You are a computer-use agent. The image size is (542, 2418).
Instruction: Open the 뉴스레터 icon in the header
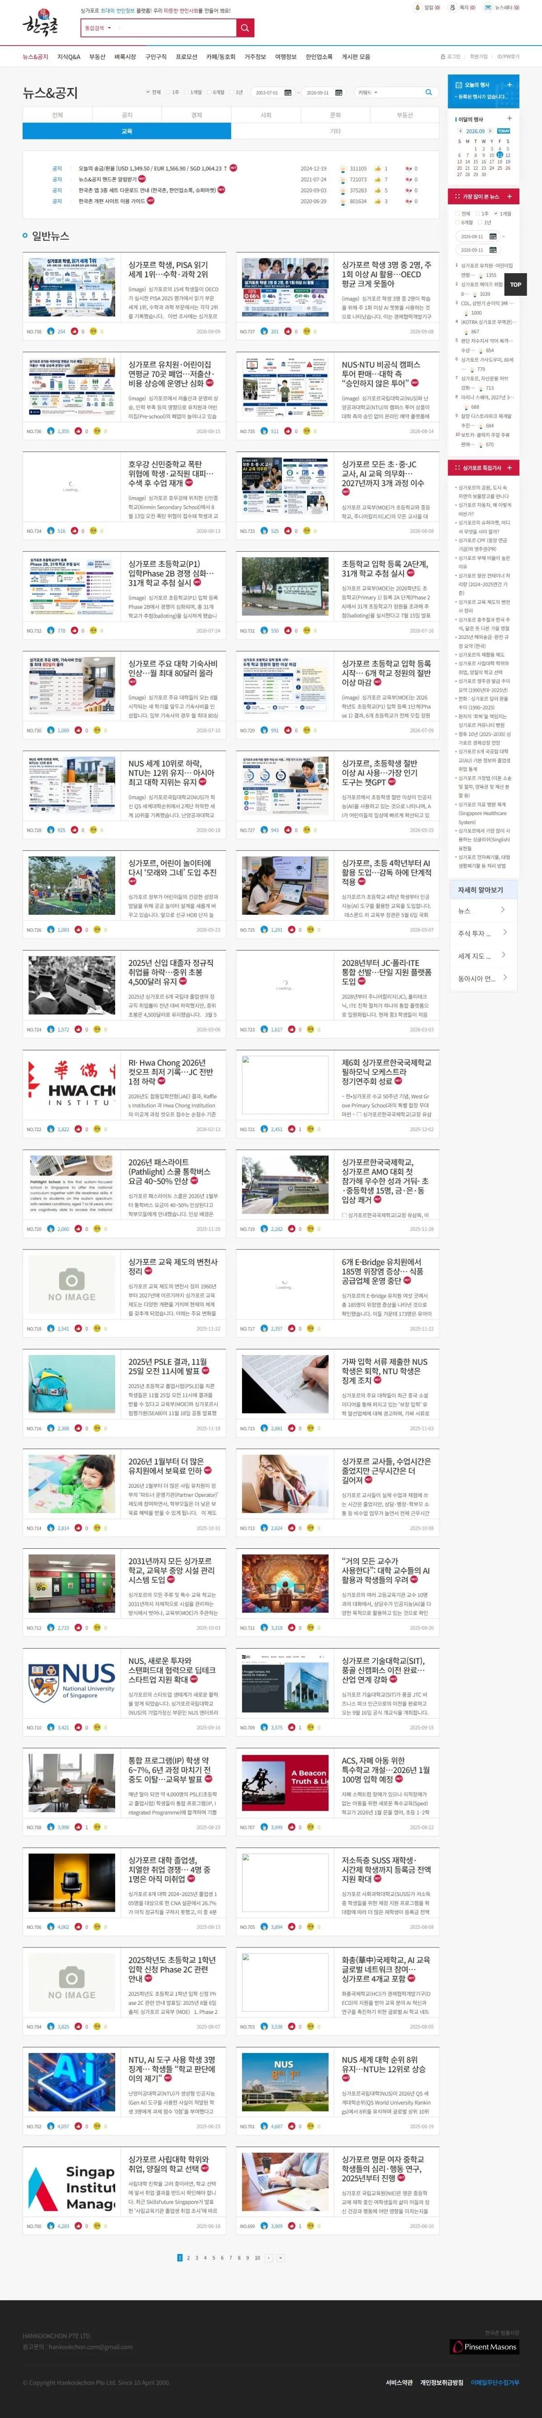[x=488, y=8]
